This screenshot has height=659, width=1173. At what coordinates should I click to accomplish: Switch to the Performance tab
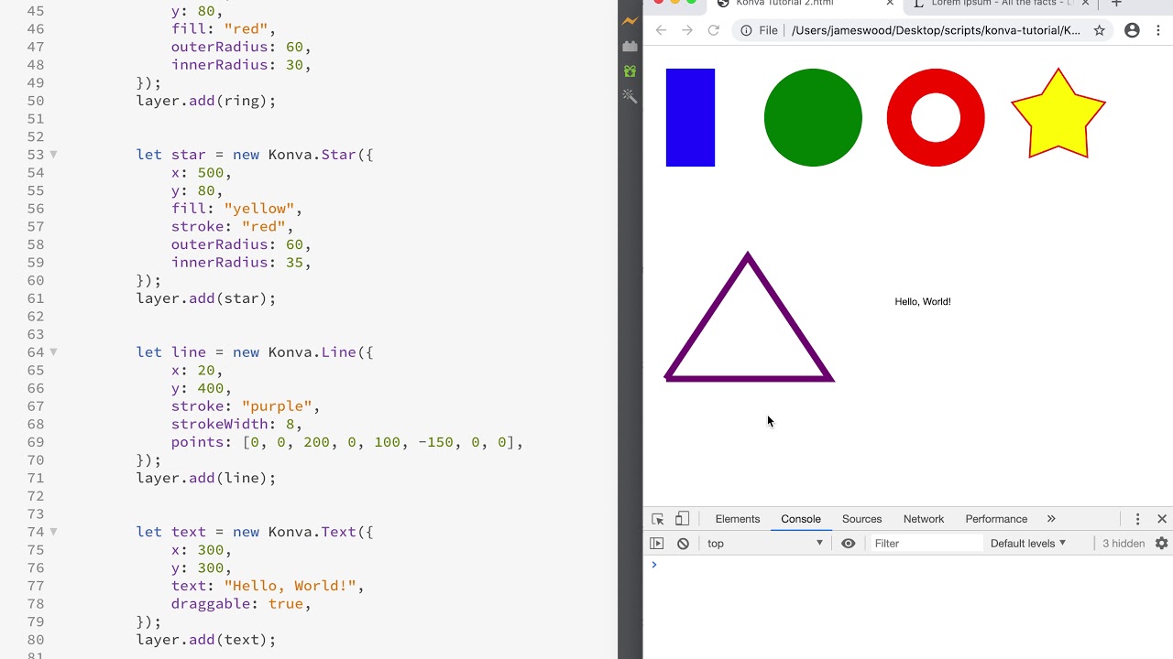pyautogui.click(x=996, y=519)
